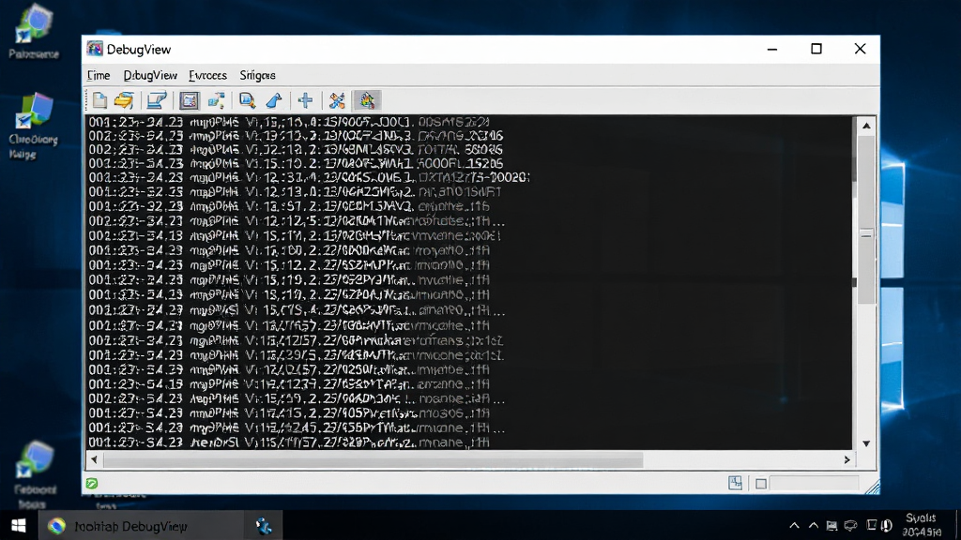Viewport: 961px width, 540px height.
Task: Click the monitor icon in system tray
Action: (x=831, y=526)
